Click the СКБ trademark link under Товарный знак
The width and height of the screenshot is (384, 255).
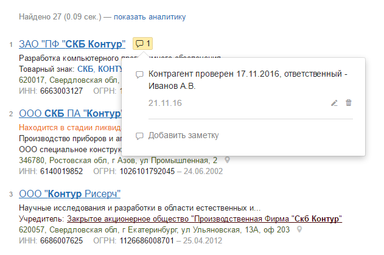pyautogui.click(x=86, y=69)
